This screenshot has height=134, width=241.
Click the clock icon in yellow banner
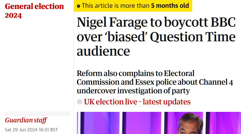[x=78, y=6]
